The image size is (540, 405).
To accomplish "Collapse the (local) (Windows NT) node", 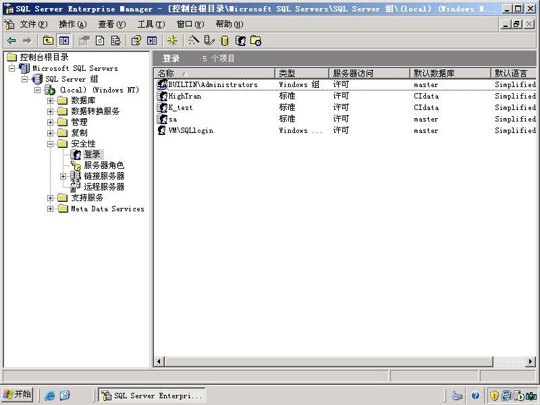I will (x=37, y=90).
